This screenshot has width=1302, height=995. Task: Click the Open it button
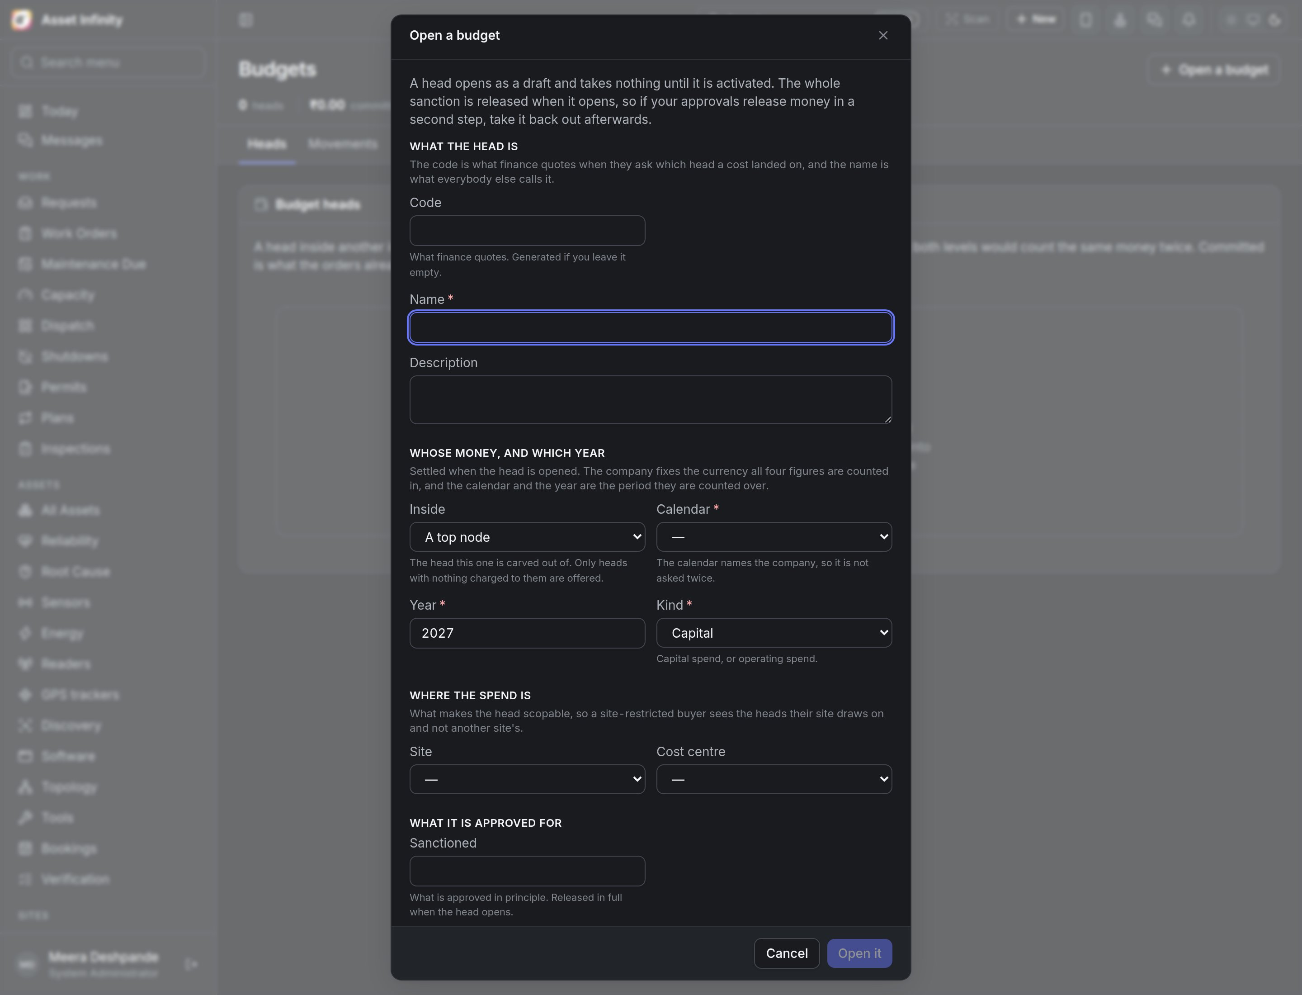(x=859, y=953)
